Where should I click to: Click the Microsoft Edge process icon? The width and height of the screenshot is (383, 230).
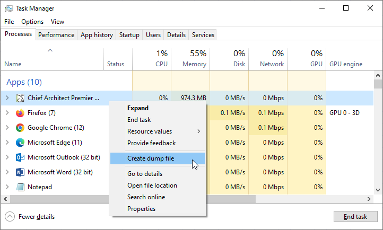[20, 143]
